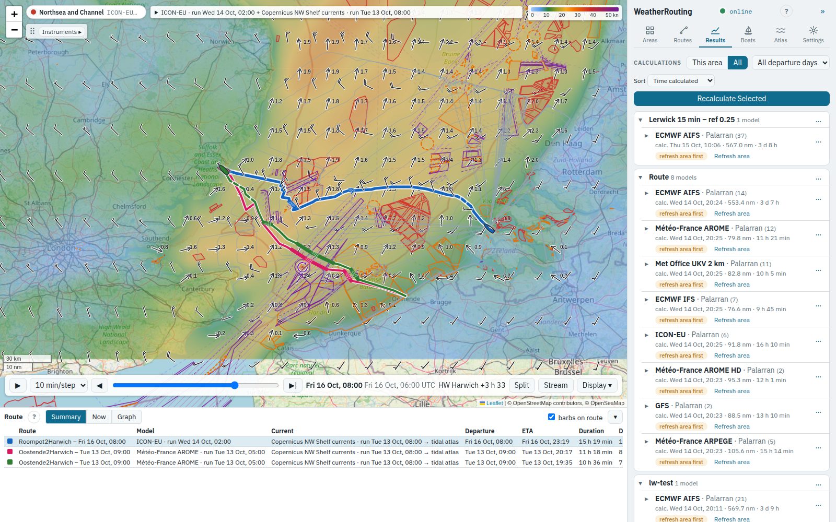The width and height of the screenshot is (836, 522).
Task: Open Route panel help question mark
Action: pyautogui.click(x=34, y=417)
